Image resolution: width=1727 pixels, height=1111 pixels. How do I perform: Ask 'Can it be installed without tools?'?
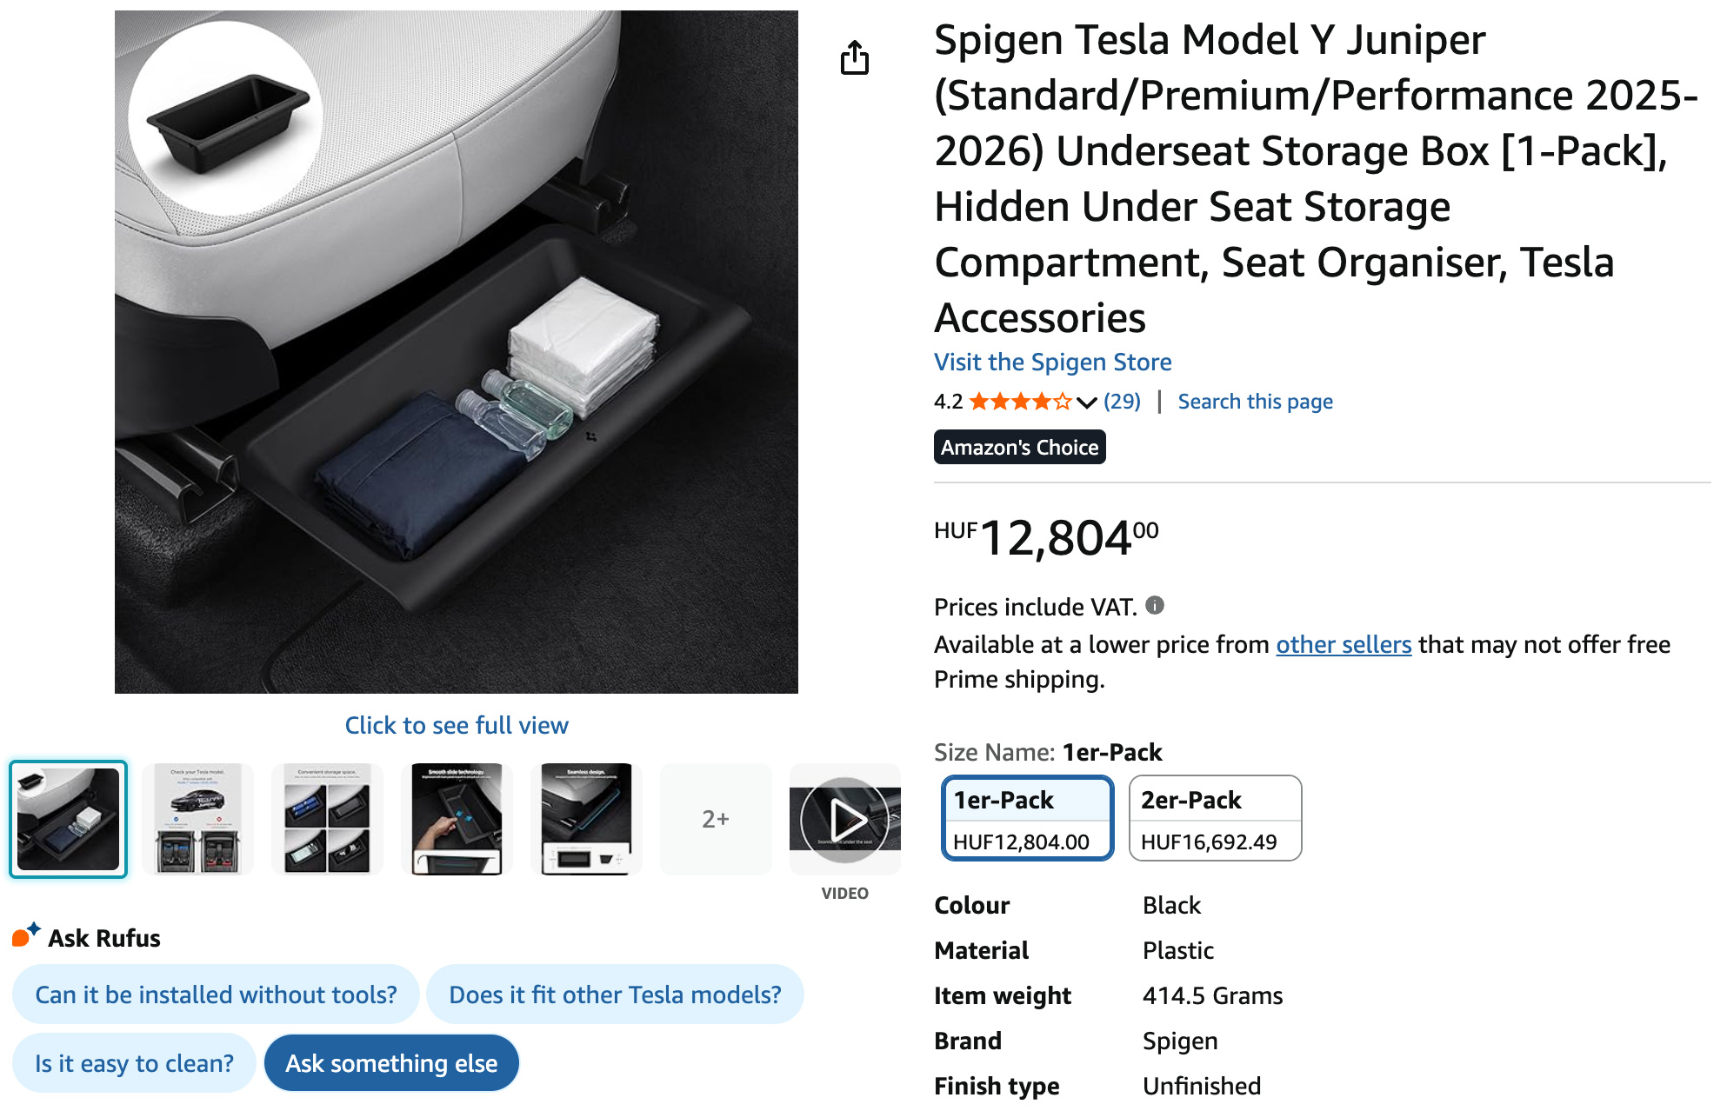216,995
